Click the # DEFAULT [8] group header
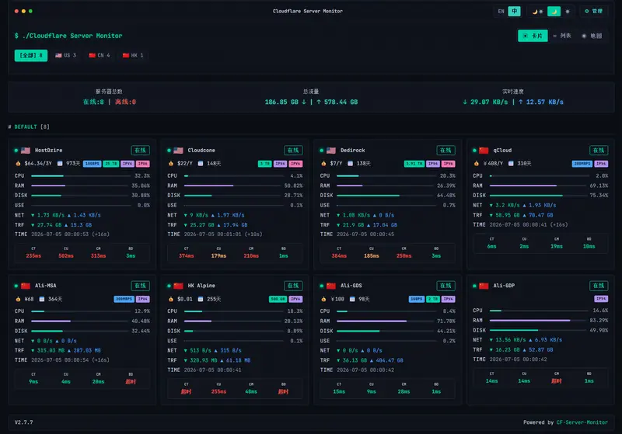This screenshot has height=434, width=622. pos(29,127)
